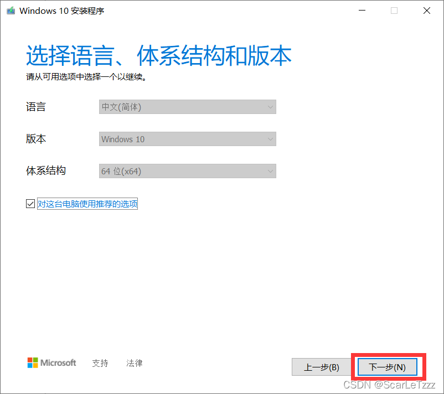Click the heading 选择语言、体系结构和版本
The image size is (444, 394).
point(158,55)
